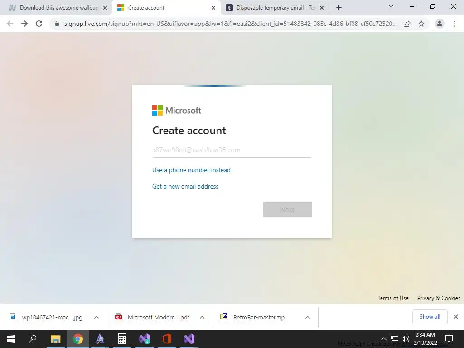This screenshot has height=348, width=464.
Task: Open File Explorer from the taskbar
Action: (x=55, y=339)
